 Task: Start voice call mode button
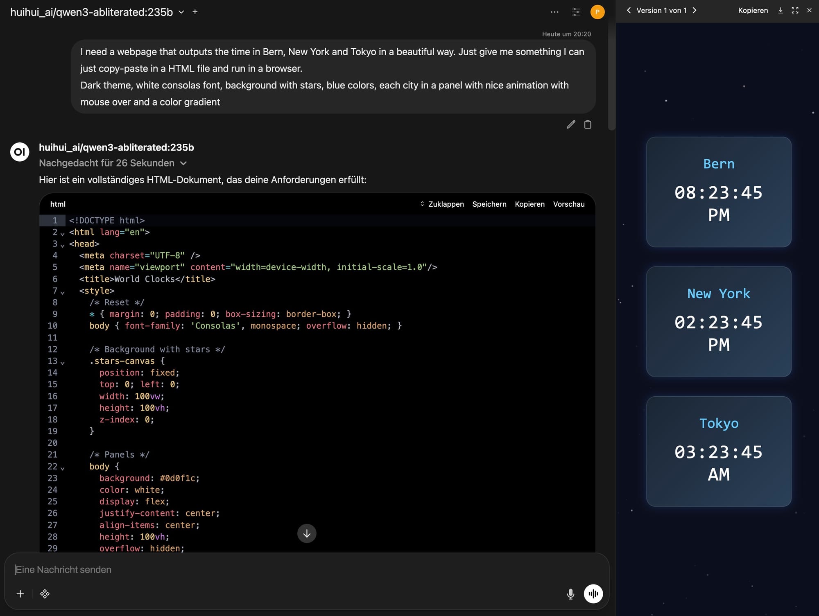point(593,594)
